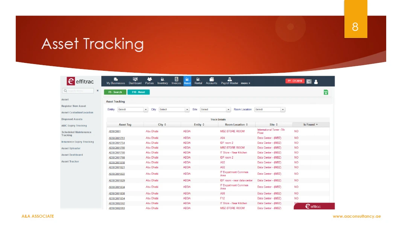Open Disposed Assets from sidebar menu
The image size is (402, 226).
72,119
